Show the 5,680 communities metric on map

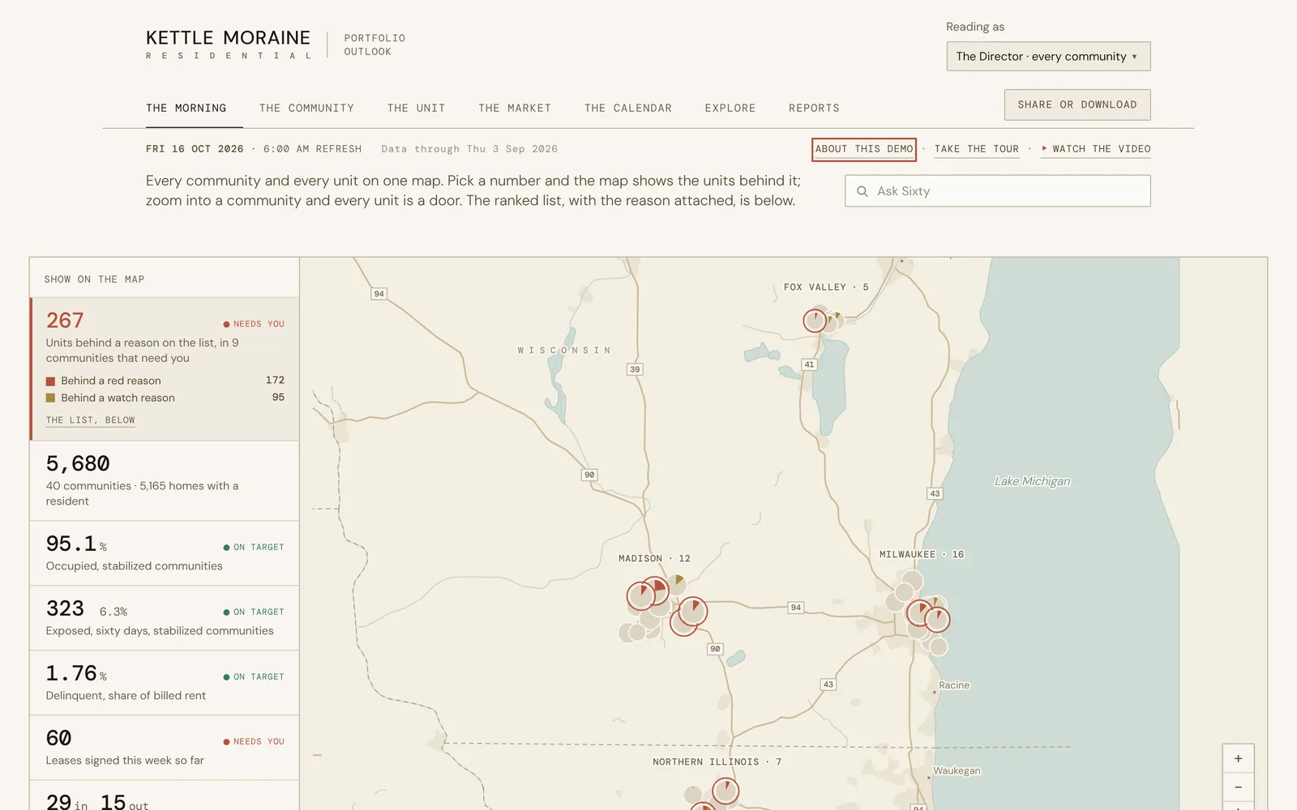pyautogui.click(x=165, y=480)
